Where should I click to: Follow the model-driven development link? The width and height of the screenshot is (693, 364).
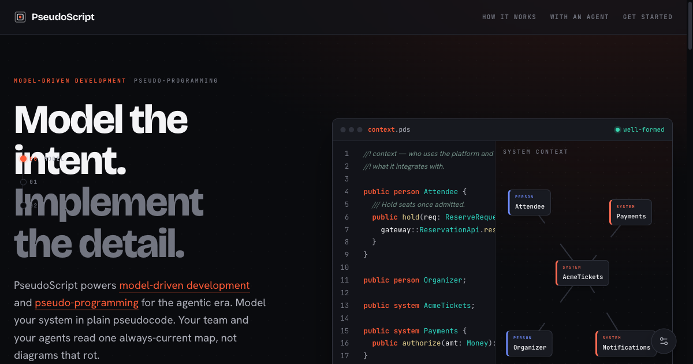click(184, 285)
